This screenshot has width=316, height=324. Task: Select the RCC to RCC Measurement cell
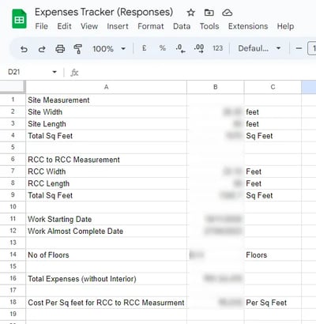pos(107,160)
